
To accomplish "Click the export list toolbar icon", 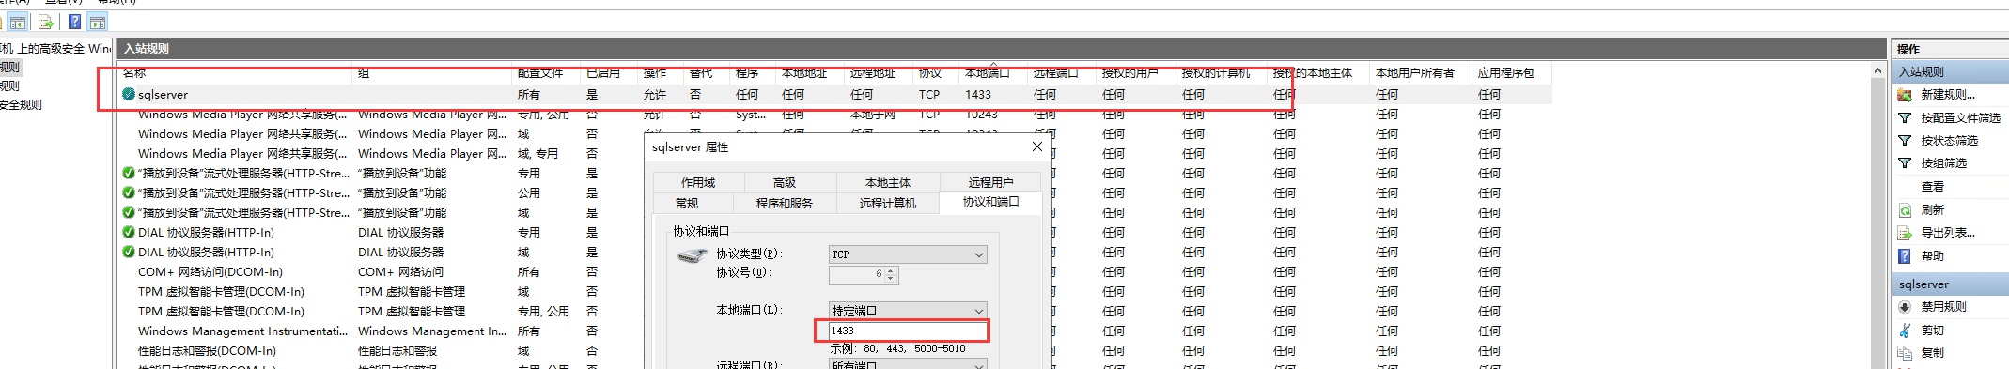I will 45,22.
